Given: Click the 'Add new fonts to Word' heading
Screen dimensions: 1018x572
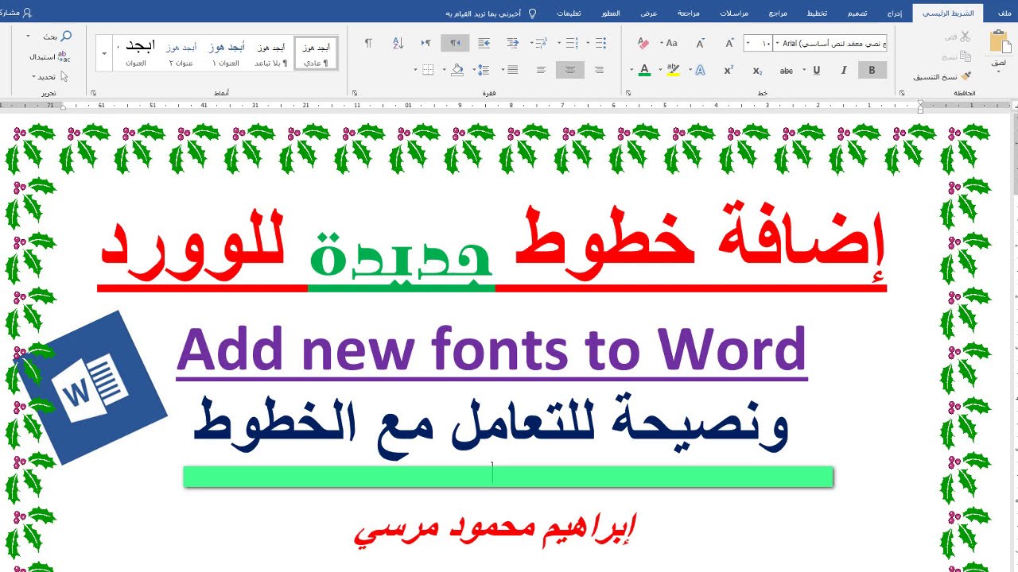Looking at the screenshot, I should 492,352.
